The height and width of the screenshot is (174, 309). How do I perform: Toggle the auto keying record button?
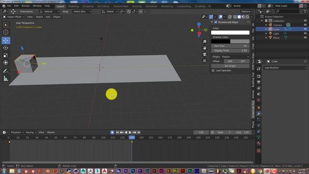(x=112, y=132)
